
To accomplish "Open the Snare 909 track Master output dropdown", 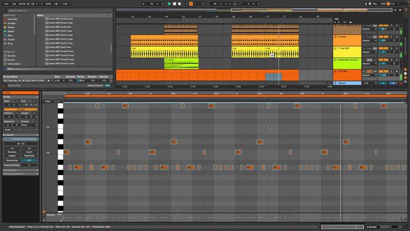I will coord(370,64).
